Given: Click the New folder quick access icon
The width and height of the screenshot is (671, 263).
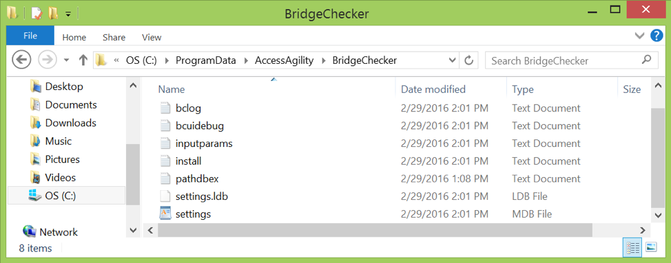Looking at the screenshot, I should [53, 13].
